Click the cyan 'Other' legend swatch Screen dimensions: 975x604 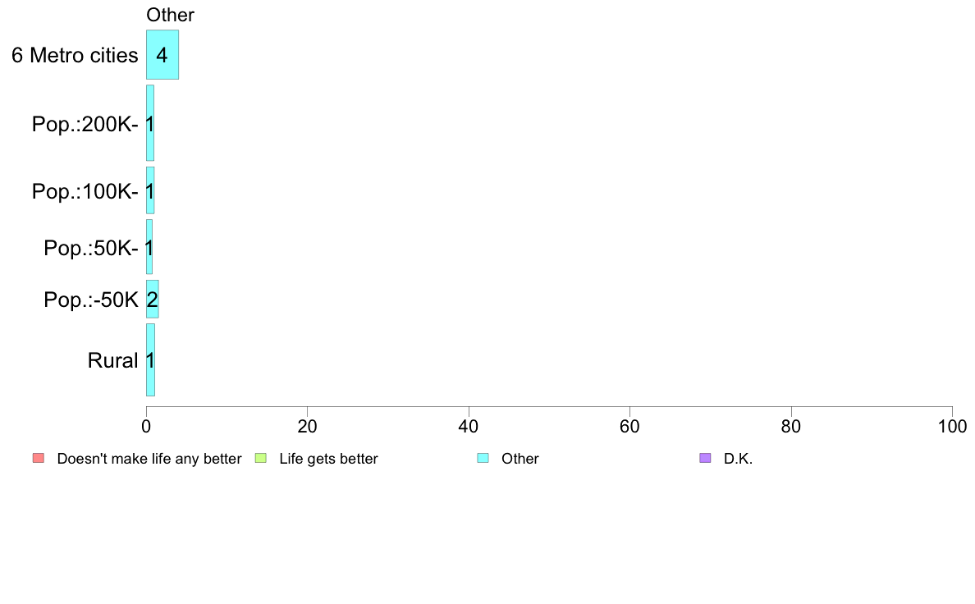(483, 459)
